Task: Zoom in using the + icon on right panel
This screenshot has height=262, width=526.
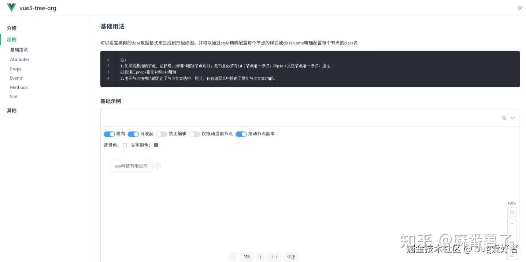Action: (x=512, y=224)
